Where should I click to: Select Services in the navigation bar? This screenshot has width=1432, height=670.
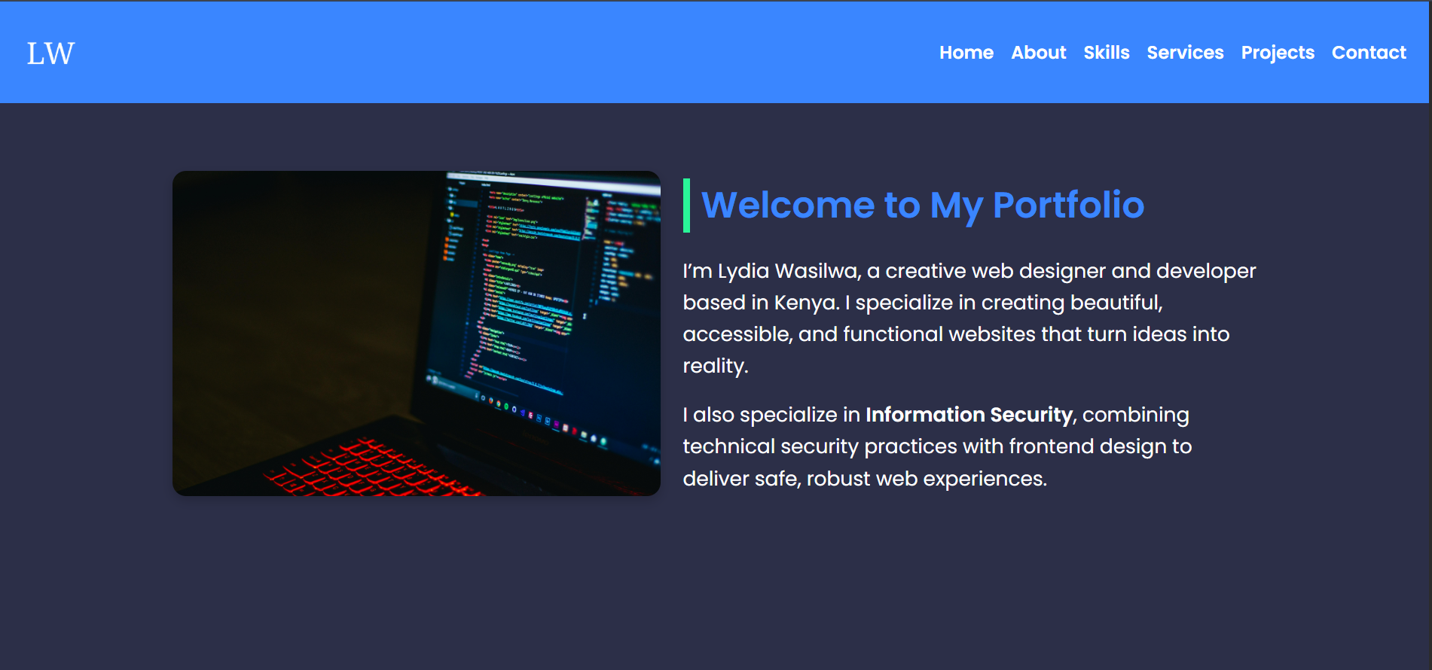pos(1184,53)
